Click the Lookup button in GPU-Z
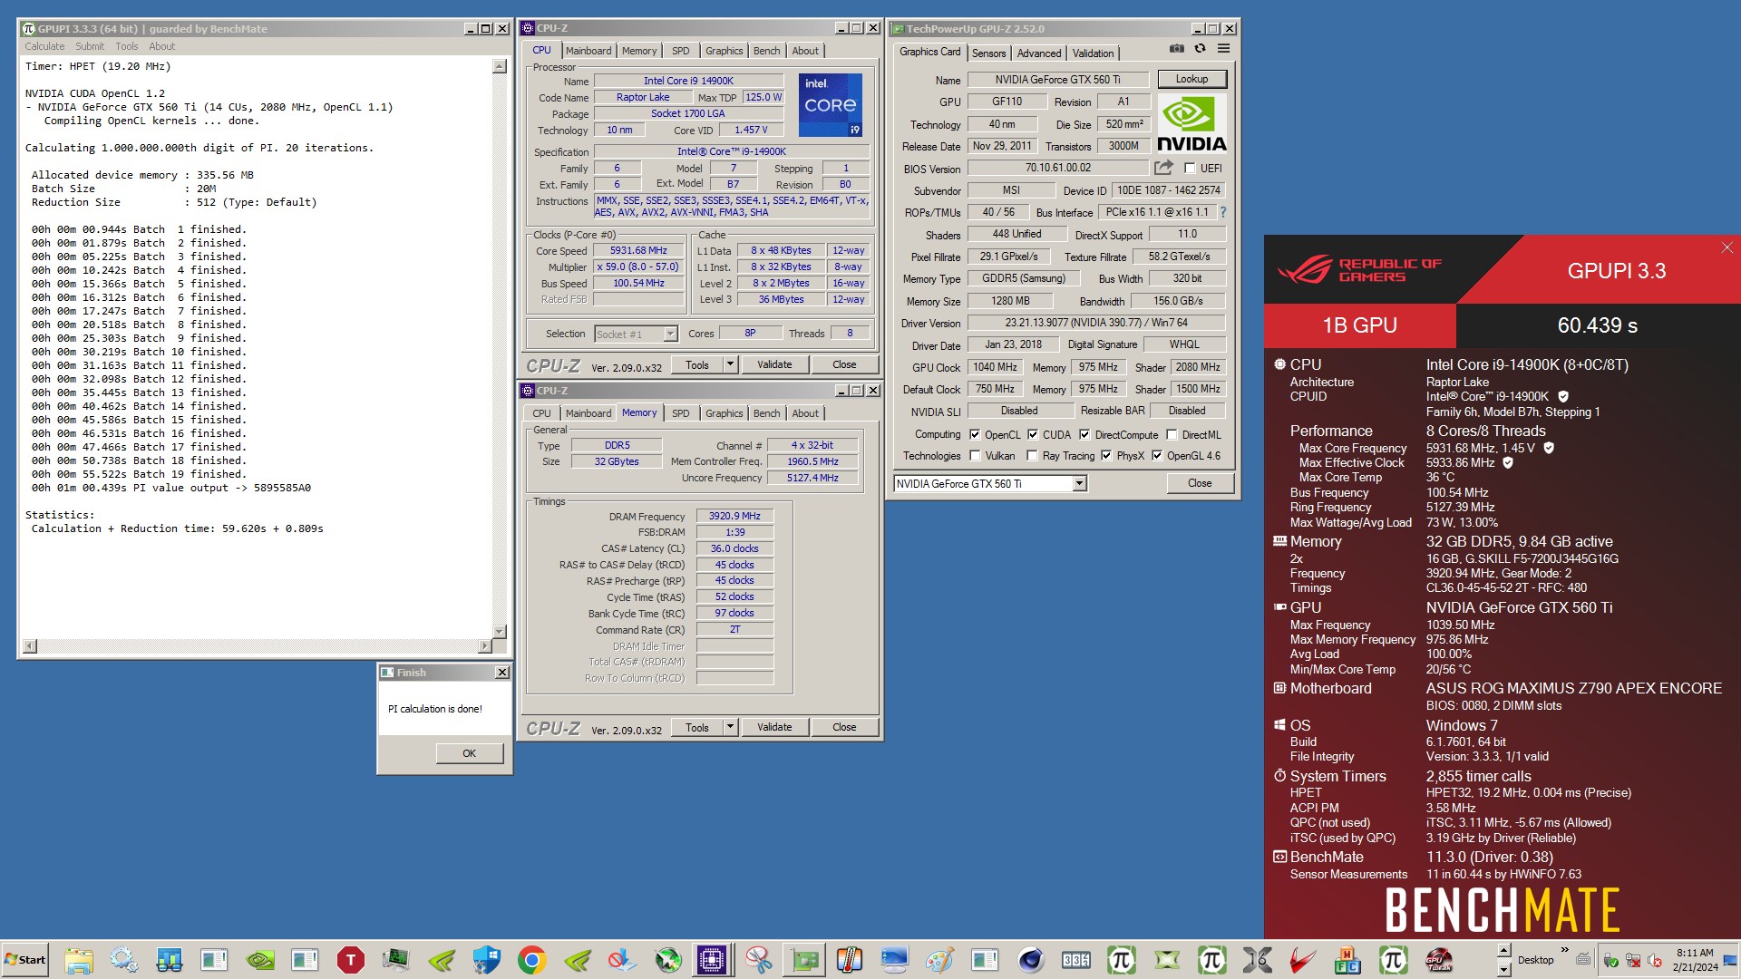Image resolution: width=1741 pixels, height=979 pixels. 1191,79
